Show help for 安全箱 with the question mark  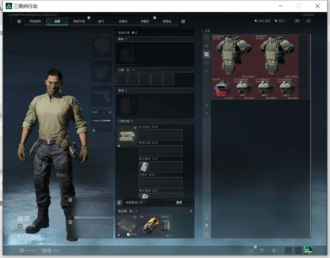(x=136, y=211)
